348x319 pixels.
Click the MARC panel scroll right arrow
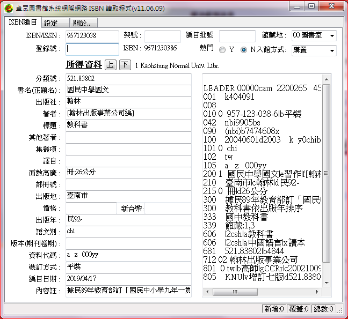click(x=317, y=292)
